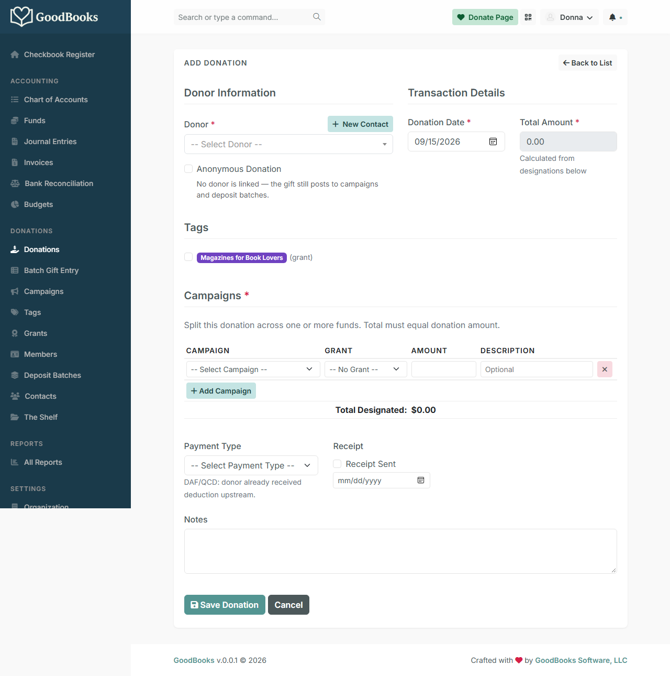Navigate to All Reports
The image size is (670, 676).
pyautogui.click(x=43, y=462)
